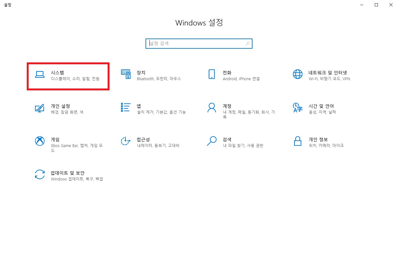Open the 앱 list icon
The height and width of the screenshot is (261, 398).
click(x=126, y=107)
